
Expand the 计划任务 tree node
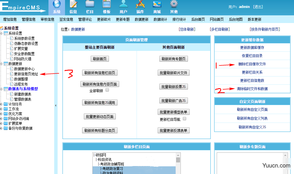[1, 104]
